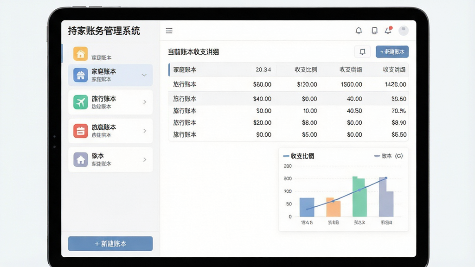
Task: Click the blue bar in the chart
Action: [x=307, y=207]
